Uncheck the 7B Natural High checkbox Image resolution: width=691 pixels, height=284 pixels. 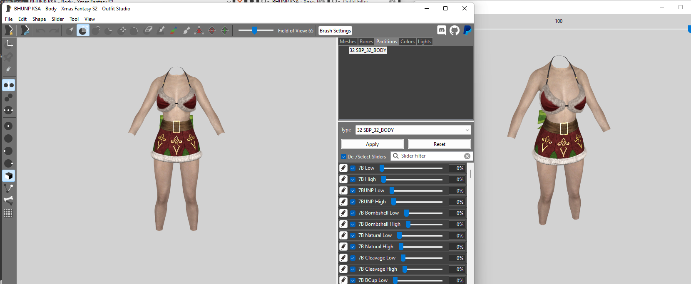[x=353, y=247]
